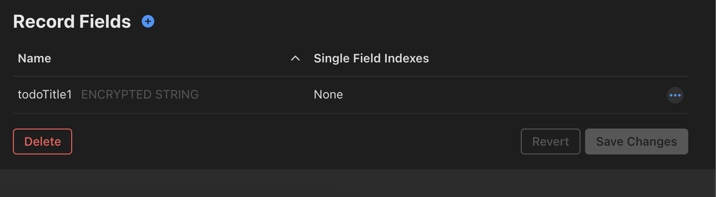
Task: Click blank space between Name and sort chevron
Action: (171, 58)
